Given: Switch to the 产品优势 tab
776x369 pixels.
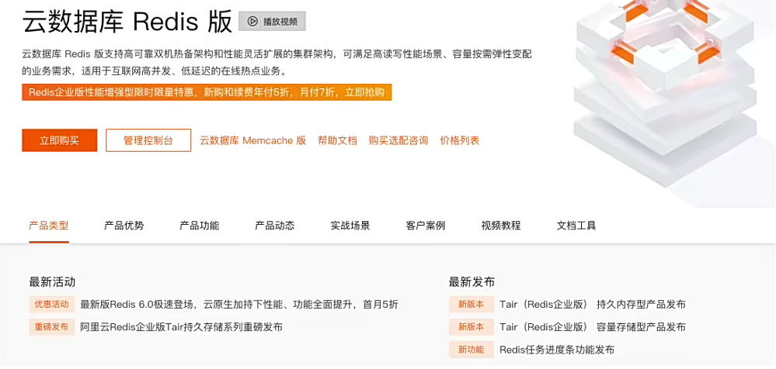Looking at the screenshot, I should (124, 226).
